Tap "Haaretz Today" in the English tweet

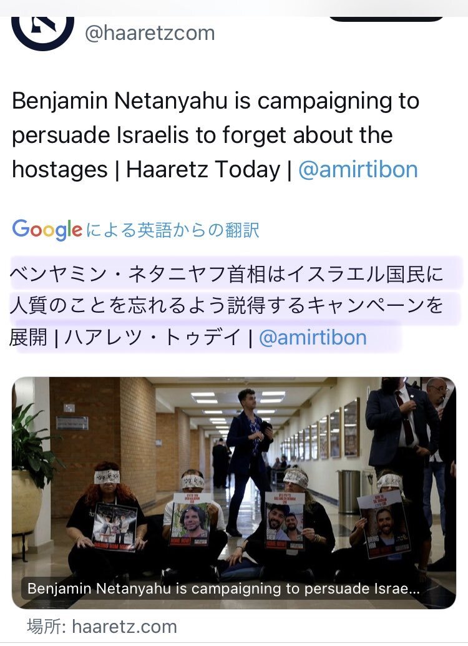(203, 169)
